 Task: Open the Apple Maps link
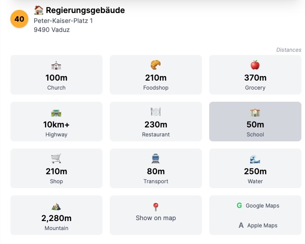(258, 225)
